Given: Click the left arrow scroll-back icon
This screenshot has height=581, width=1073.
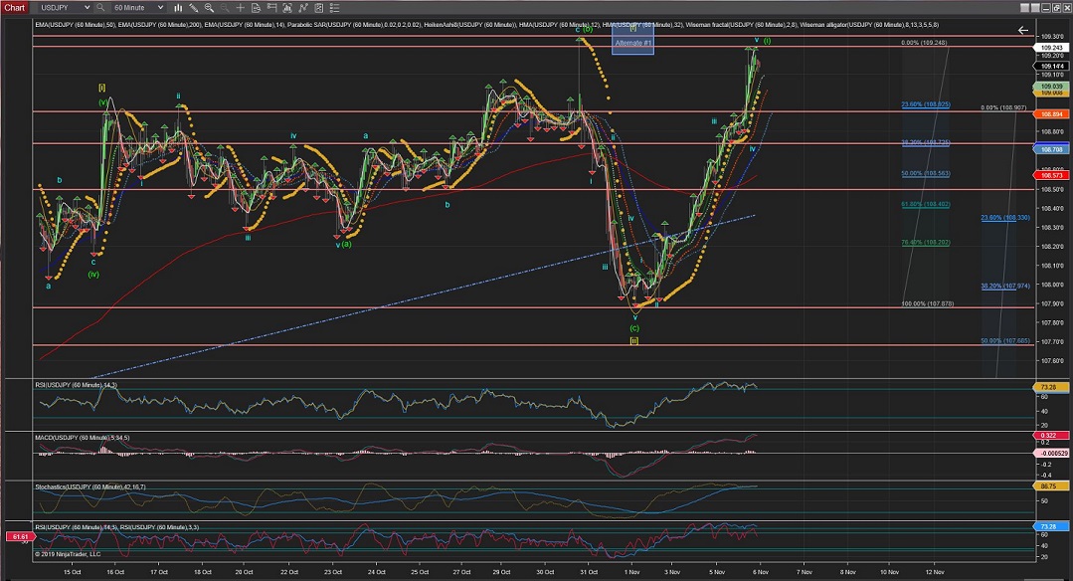Looking at the screenshot, I should tap(1022, 30).
